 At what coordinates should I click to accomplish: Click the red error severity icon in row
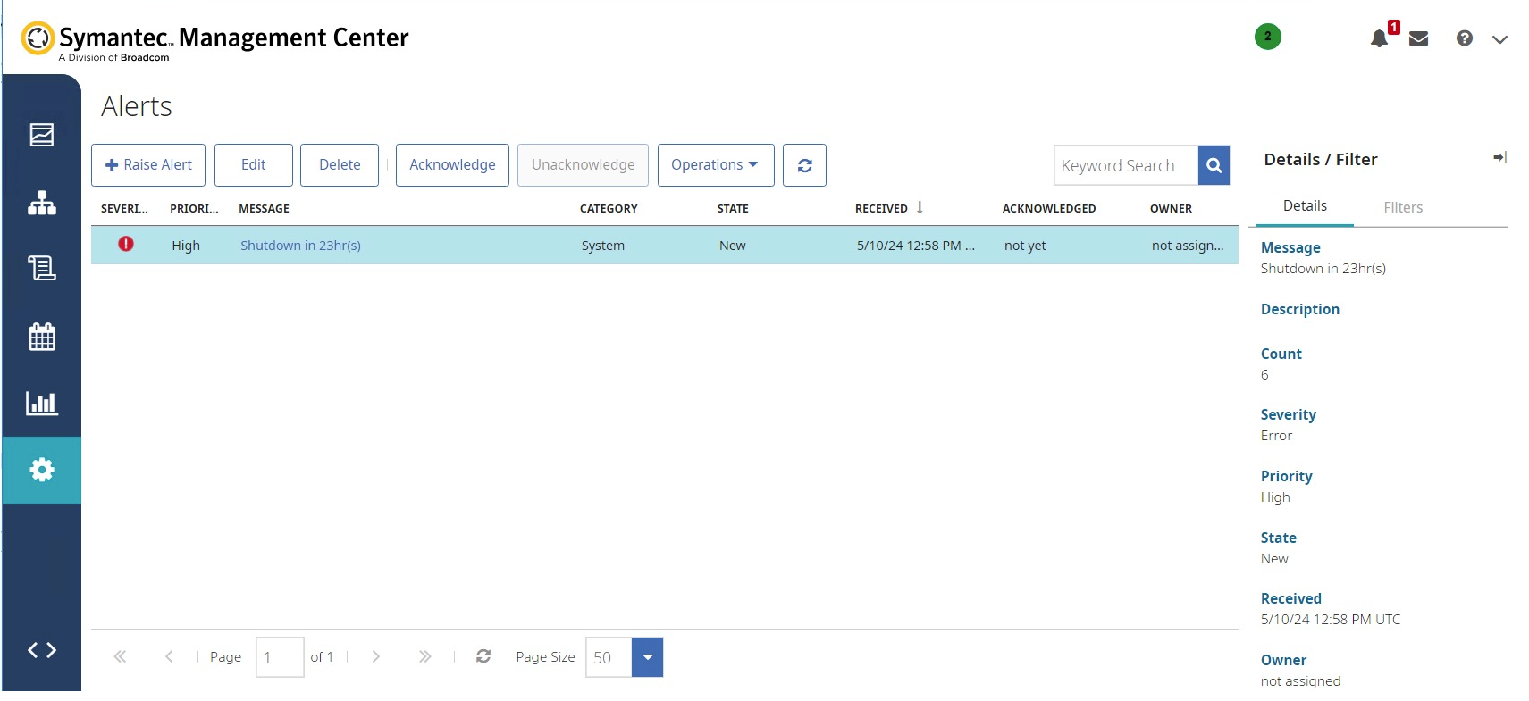click(126, 244)
